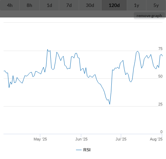This screenshot has height=159, width=166.
Task: Switch to the 8h time range
Action: [29, 5]
